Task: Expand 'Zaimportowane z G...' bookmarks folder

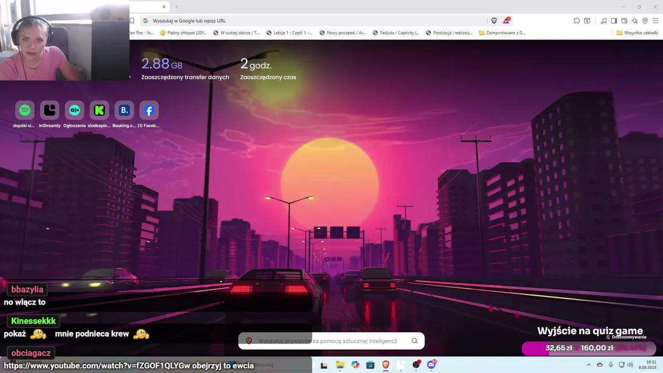Action: point(502,33)
